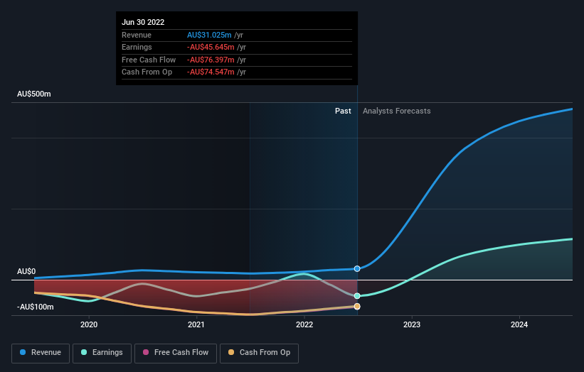Select the teal Earnings data point marker
The image size is (584, 372).
pos(357,296)
